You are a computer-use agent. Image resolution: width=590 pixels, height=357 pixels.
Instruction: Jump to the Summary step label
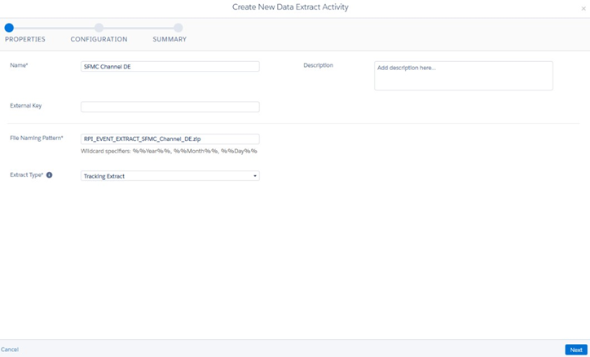pos(170,39)
